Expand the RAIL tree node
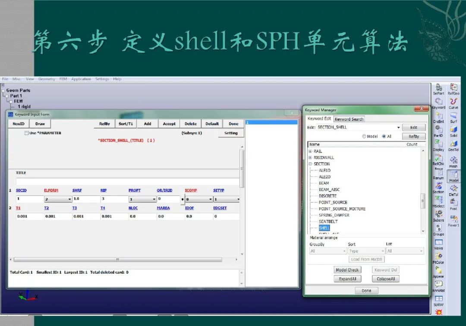466x326 pixels. coord(310,151)
